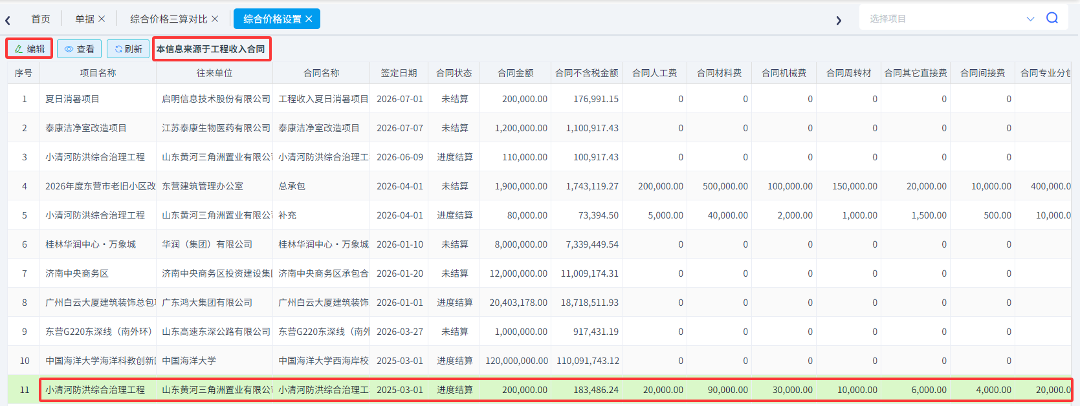The image size is (1080, 406).
Task: Click the amount cell 8,000,000.00
Action: [x=515, y=244]
